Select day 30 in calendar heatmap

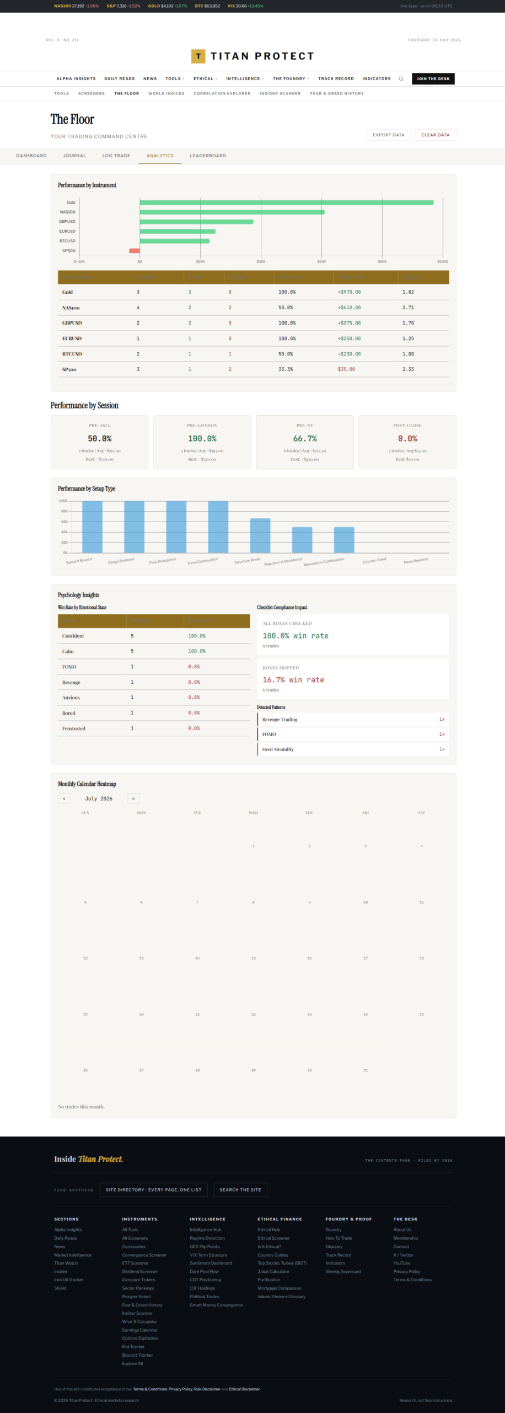[309, 1071]
